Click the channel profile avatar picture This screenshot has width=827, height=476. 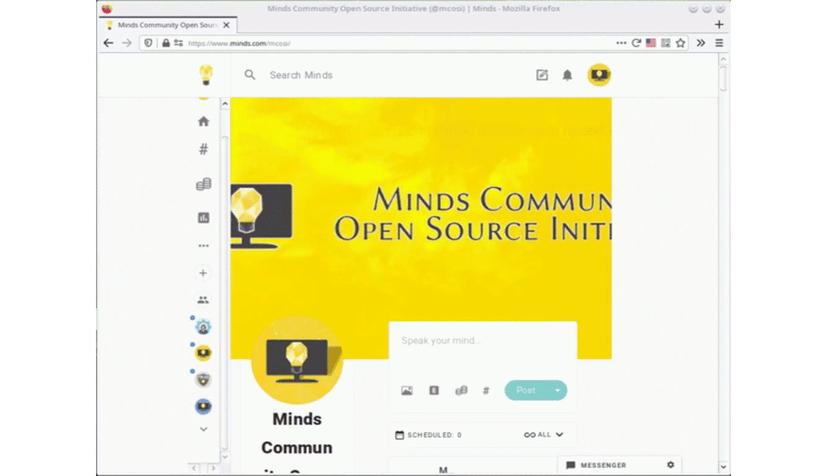tap(297, 360)
